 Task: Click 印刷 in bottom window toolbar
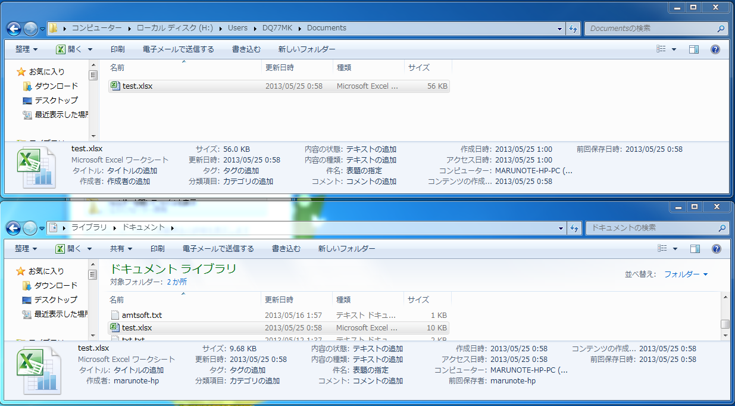coord(158,249)
